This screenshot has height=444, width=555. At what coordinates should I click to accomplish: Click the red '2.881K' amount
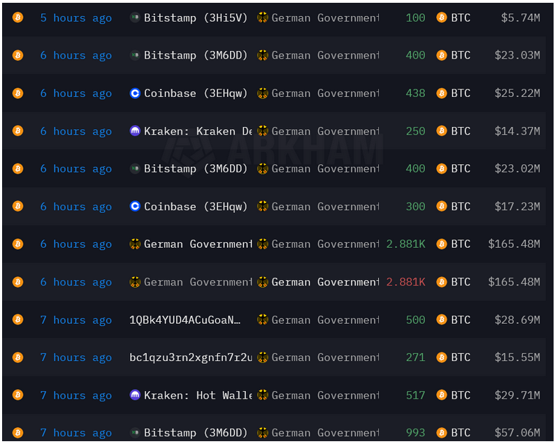click(x=405, y=282)
